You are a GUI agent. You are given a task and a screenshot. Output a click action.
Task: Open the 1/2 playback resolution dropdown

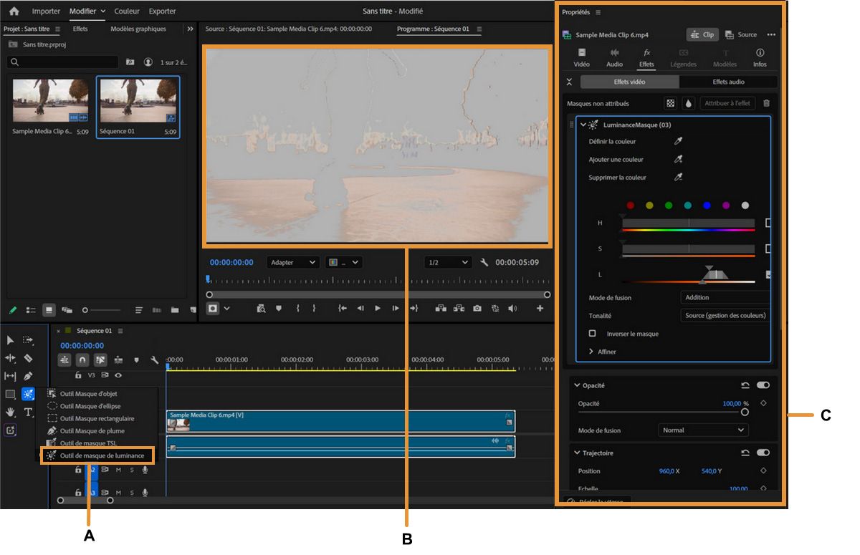coord(448,262)
